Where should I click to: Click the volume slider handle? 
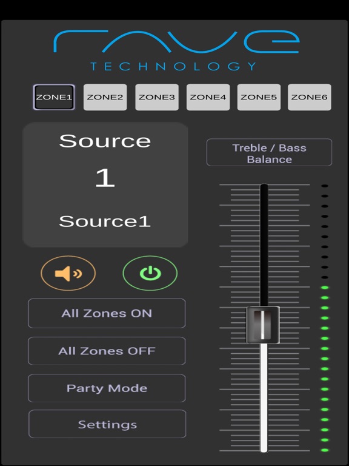click(x=263, y=325)
